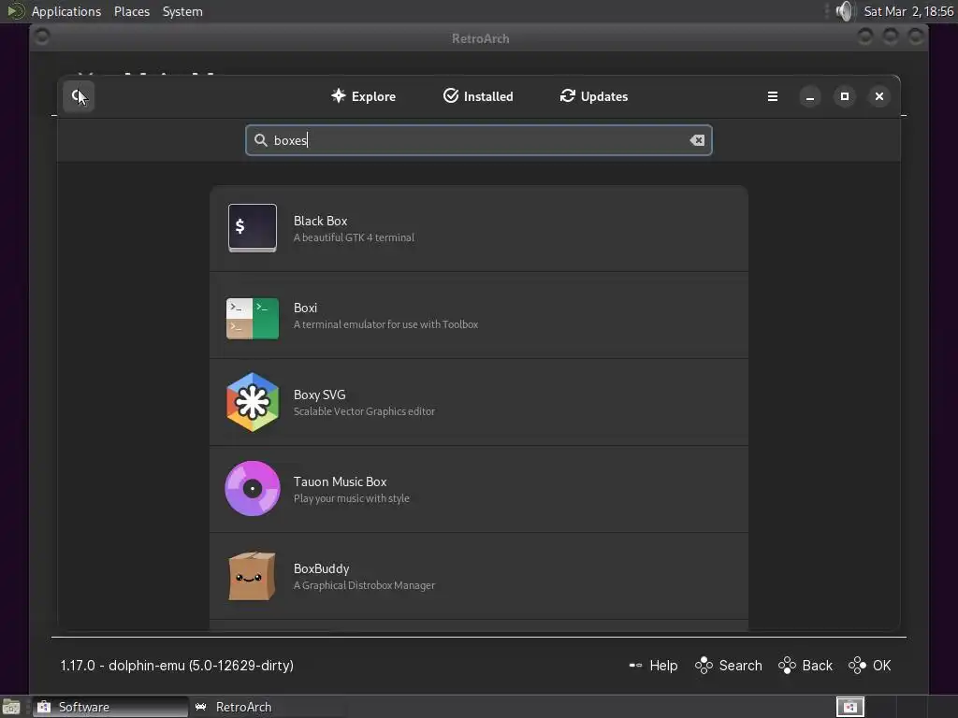Screen dimensions: 958x718
Task: Select the Tauon Music Box title
Action: (340, 481)
